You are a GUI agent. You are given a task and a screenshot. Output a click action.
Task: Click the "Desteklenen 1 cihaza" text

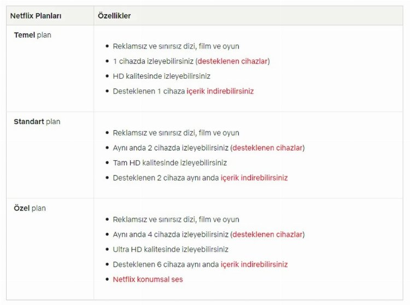point(148,91)
